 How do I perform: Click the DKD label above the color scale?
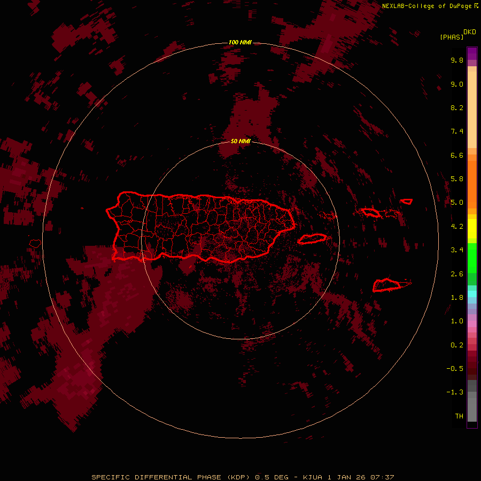point(470,32)
